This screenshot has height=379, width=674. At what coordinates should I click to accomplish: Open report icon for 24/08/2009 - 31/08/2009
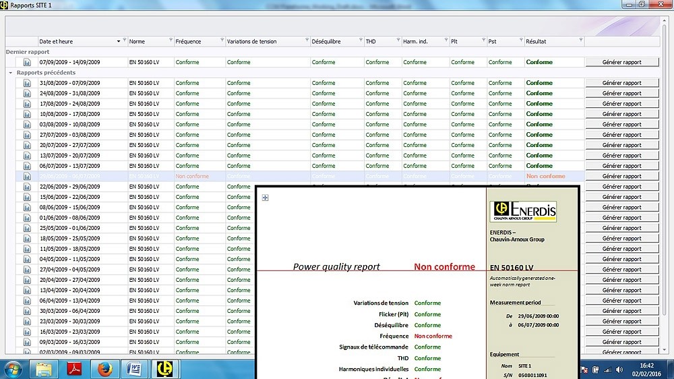point(27,93)
